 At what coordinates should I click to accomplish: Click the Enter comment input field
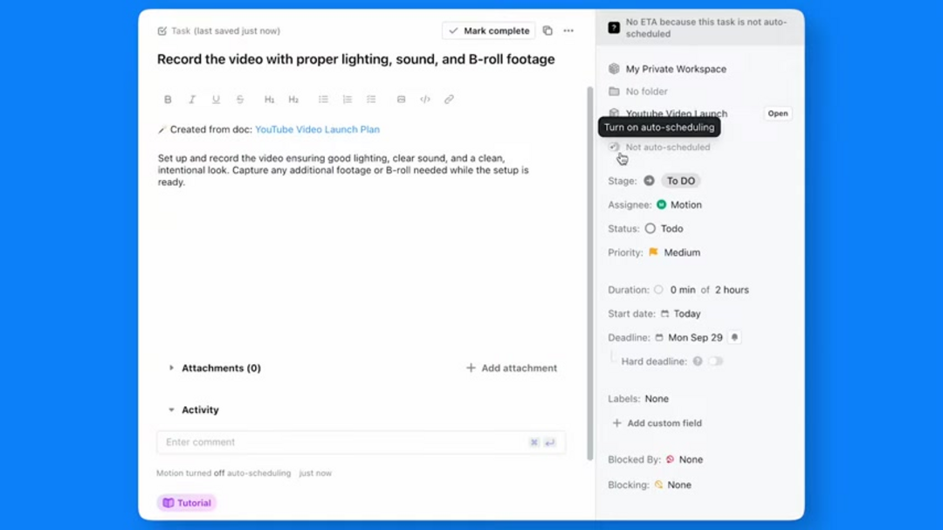coord(341,442)
